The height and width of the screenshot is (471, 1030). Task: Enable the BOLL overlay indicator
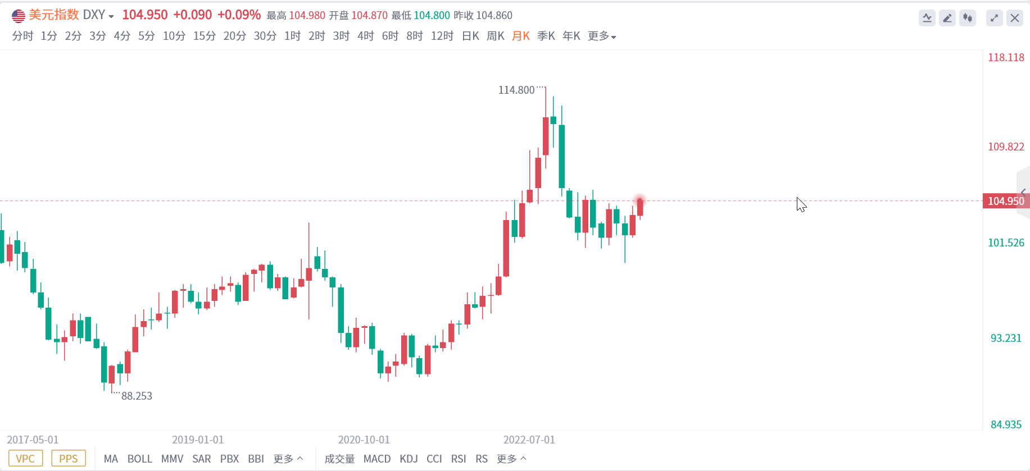click(x=140, y=459)
